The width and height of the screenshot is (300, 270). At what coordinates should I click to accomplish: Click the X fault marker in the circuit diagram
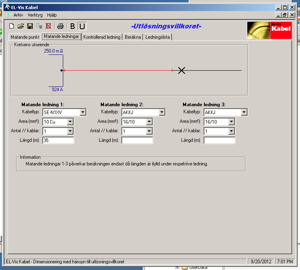tap(181, 71)
